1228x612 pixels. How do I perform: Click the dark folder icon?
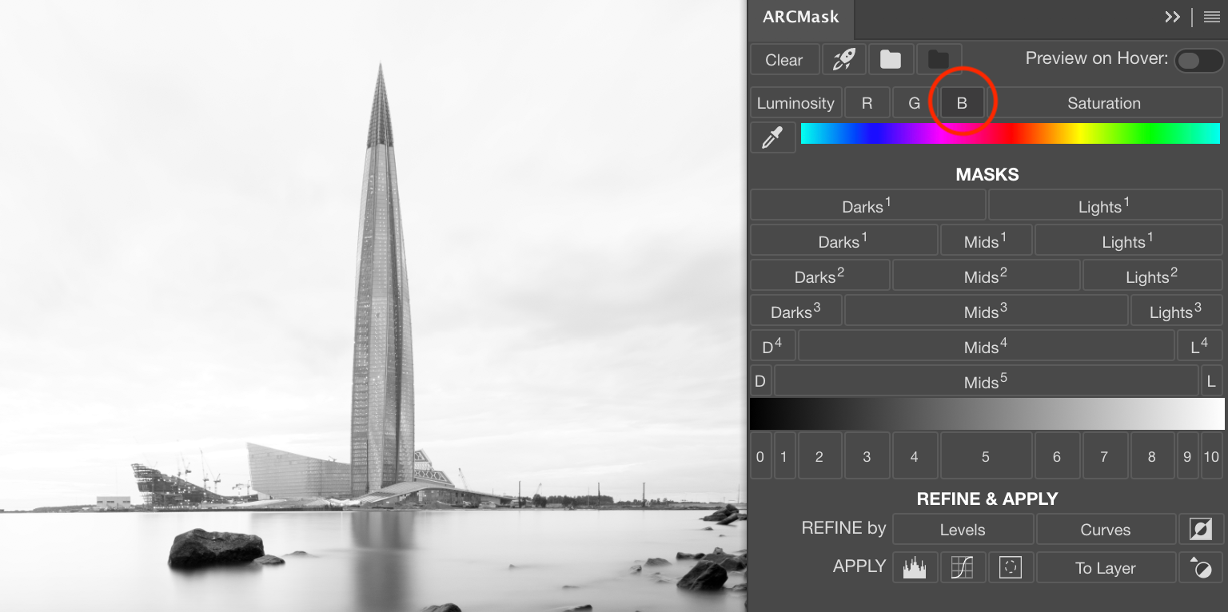click(938, 59)
